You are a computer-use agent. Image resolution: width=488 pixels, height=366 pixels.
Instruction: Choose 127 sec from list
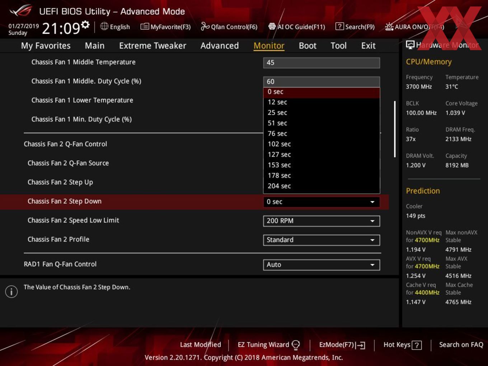(322, 155)
